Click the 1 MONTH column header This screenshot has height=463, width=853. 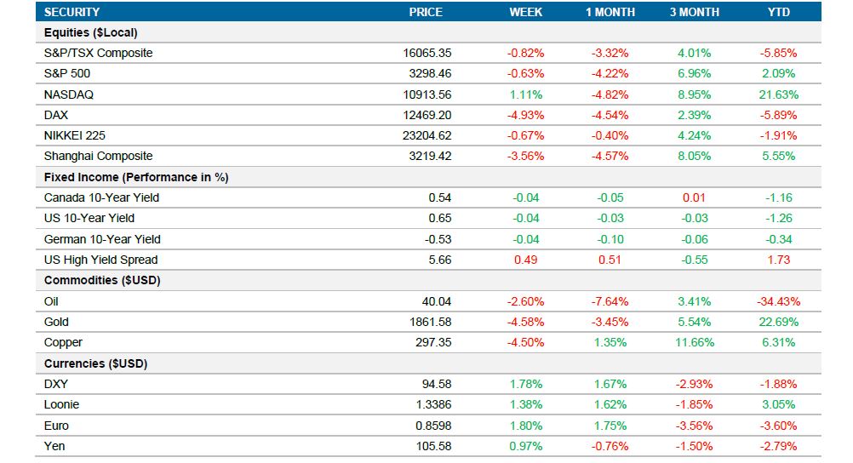click(610, 12)
